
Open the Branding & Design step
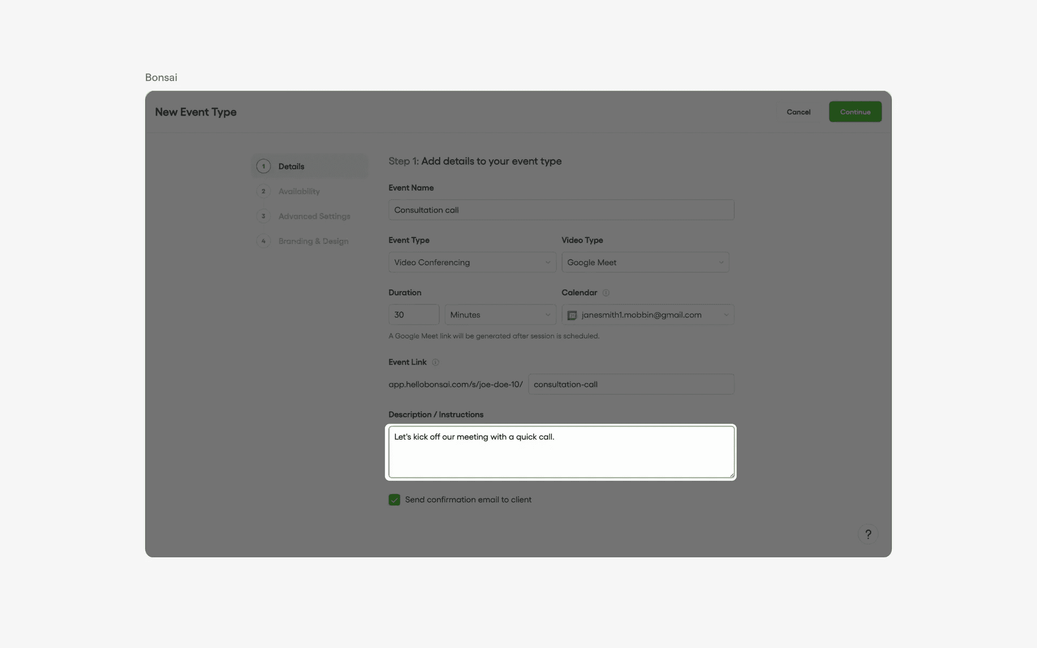[x=313, y=241]
